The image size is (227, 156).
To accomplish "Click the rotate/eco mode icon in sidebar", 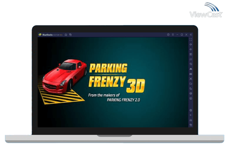I will point(191,98).
